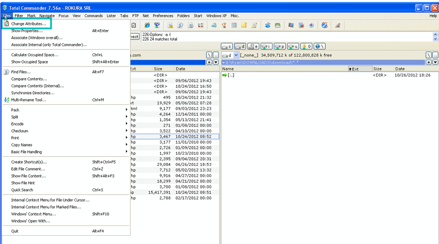The width and height of the screenshot is (439, 244).
Task: Click the yellow sticky note toolbar icon
Action: click(244, 25)
